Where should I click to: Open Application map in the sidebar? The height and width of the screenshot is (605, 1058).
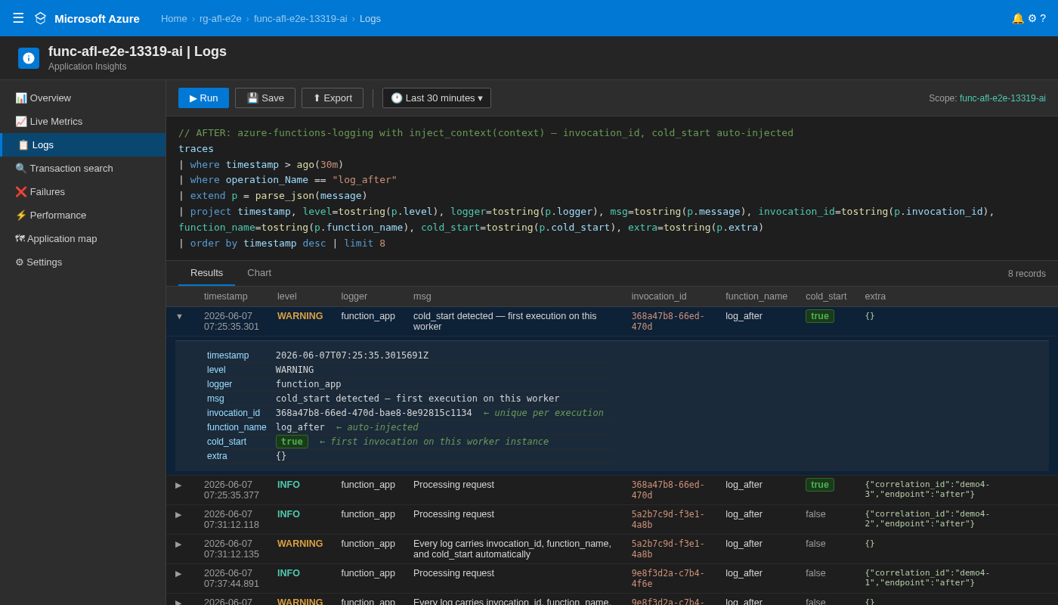83,238
